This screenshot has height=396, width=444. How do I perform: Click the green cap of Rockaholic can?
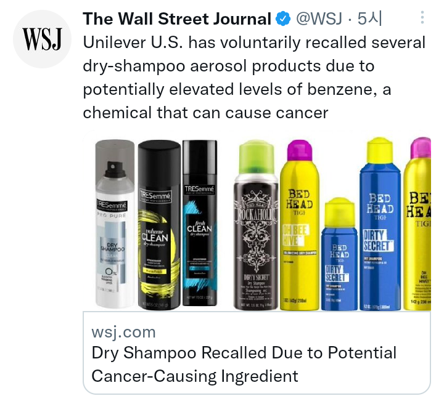(257, 158)
